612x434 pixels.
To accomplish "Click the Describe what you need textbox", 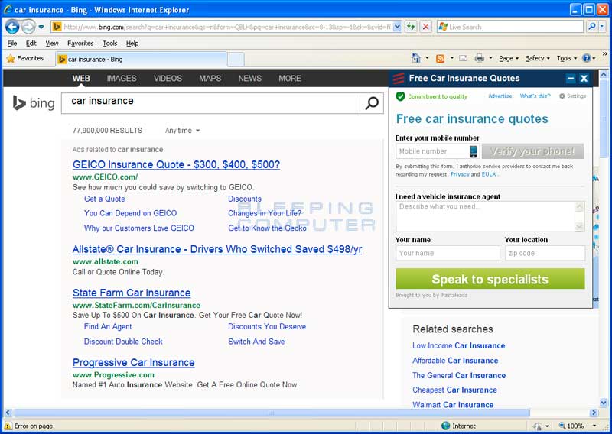I will pyautogui.click(x=490, y=216).
